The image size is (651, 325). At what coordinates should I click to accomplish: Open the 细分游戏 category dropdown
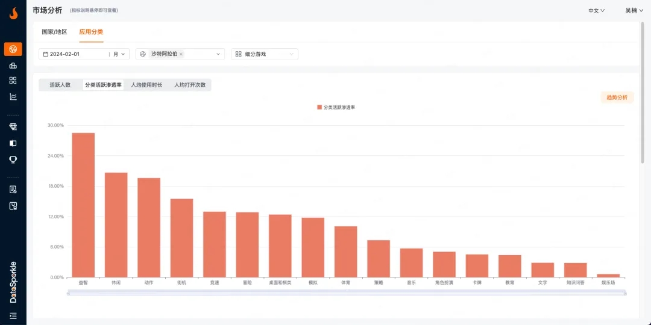click(264, 54)
